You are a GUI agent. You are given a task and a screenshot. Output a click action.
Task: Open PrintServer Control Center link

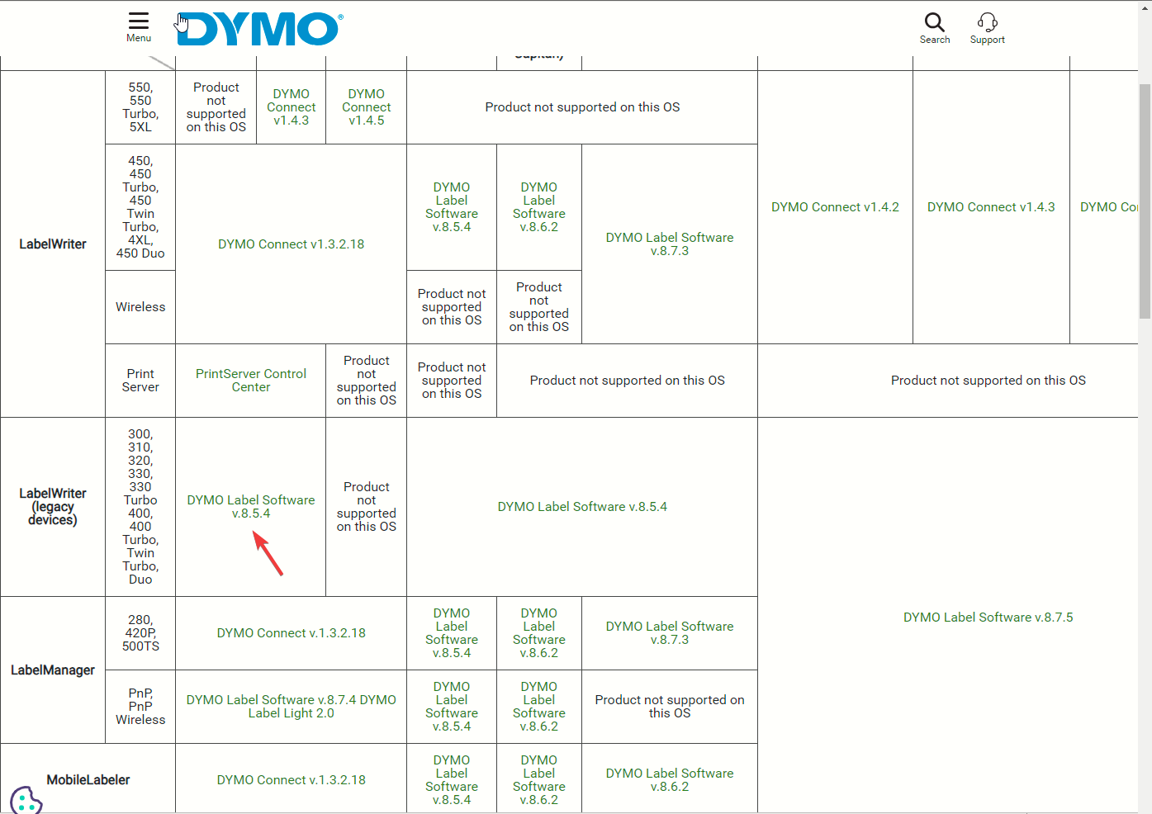pos(251,381)
